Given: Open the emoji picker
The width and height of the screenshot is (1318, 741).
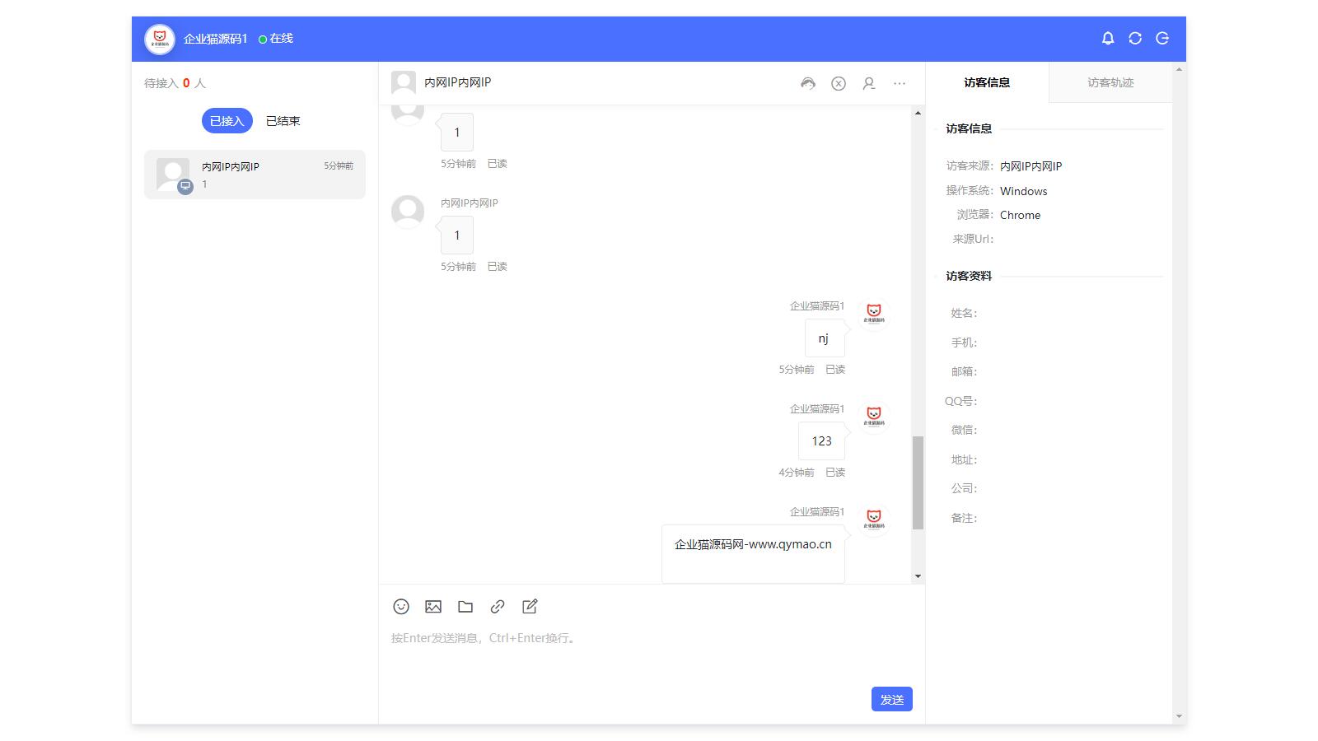Looking at the screenshot, I should (401, 606).
